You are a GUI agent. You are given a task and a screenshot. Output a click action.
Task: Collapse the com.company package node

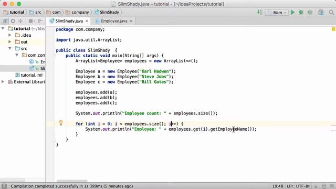click(17, 55)
